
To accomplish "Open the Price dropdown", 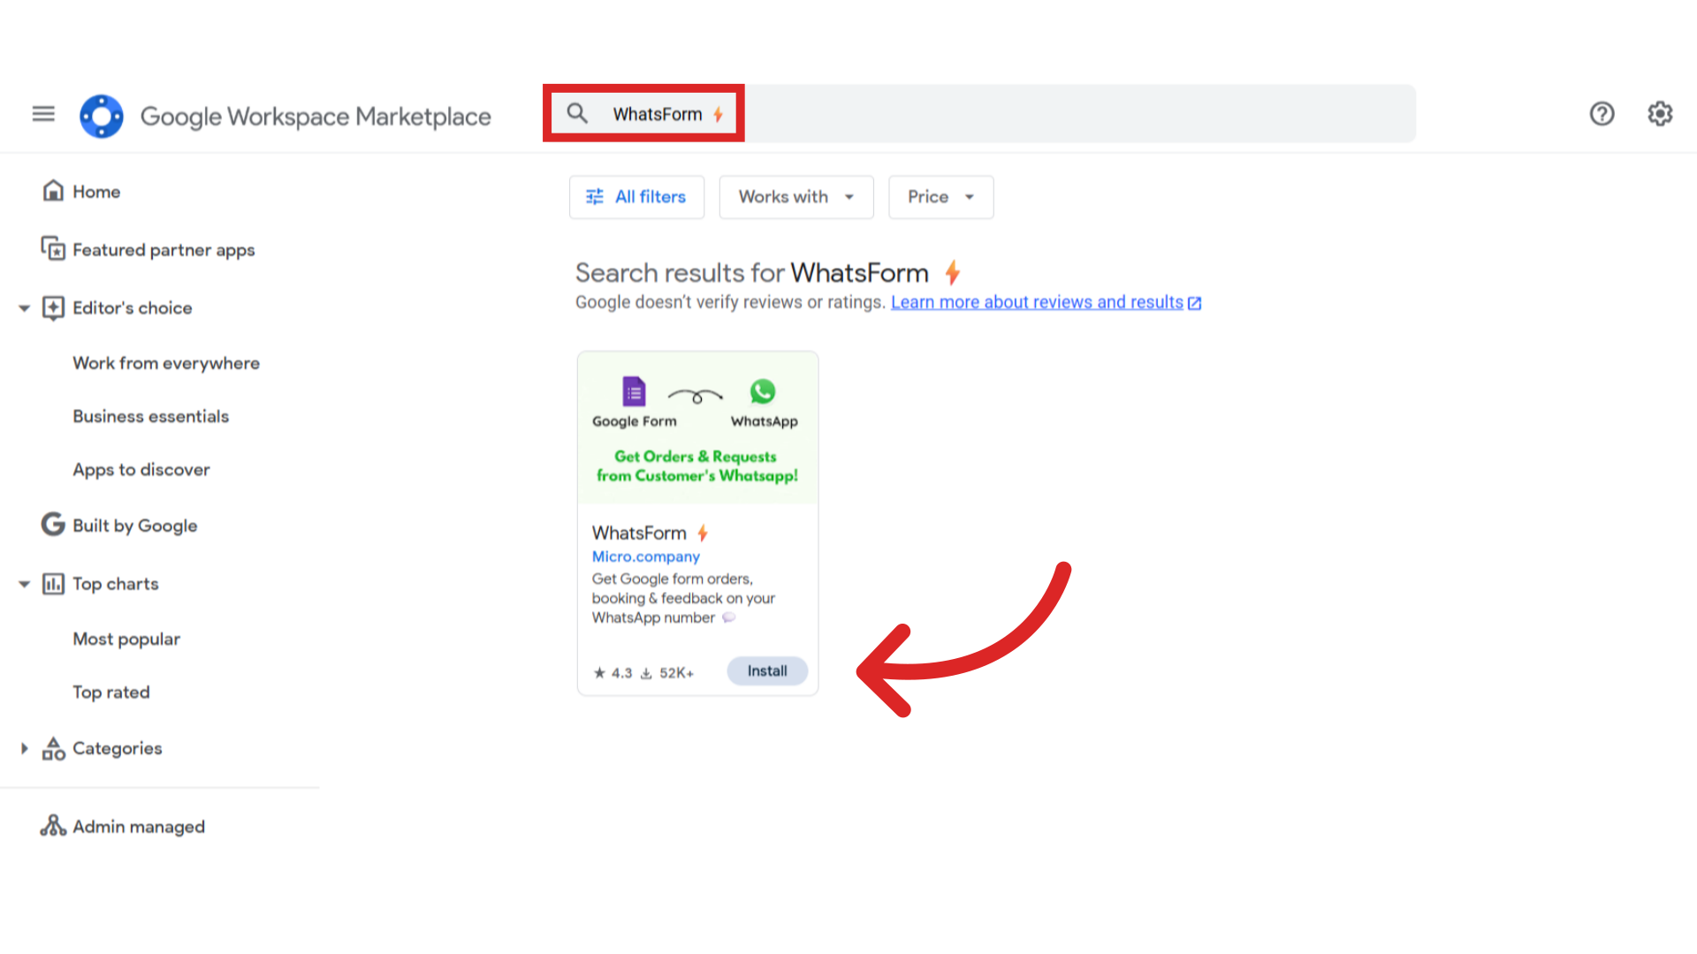I will (940, 197).
